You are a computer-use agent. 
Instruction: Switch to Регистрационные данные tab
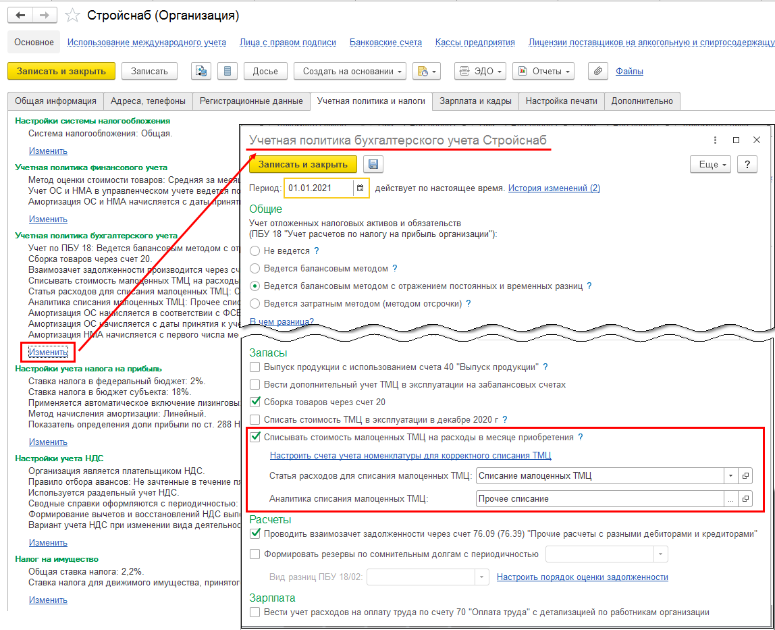251,101
